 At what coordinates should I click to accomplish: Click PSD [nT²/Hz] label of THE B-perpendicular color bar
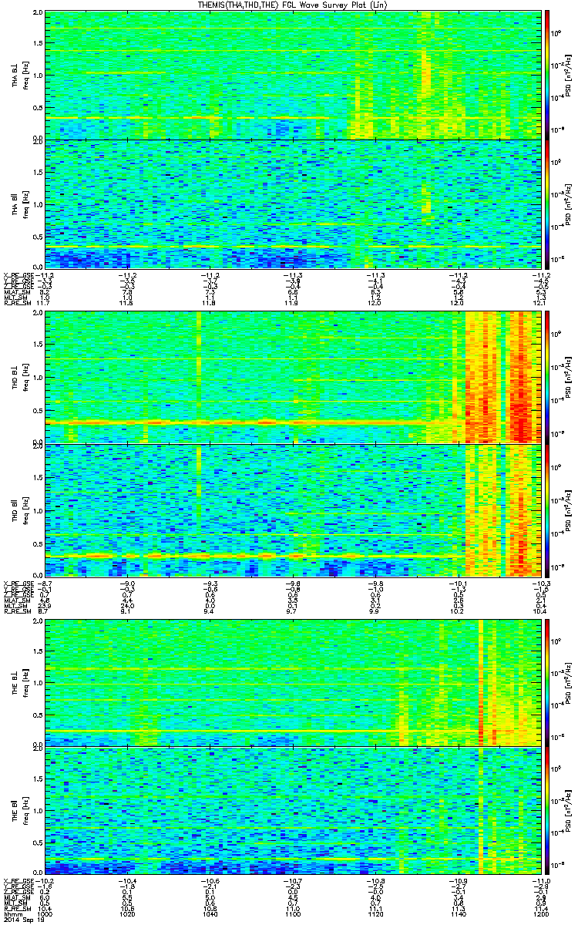(568, 682)
